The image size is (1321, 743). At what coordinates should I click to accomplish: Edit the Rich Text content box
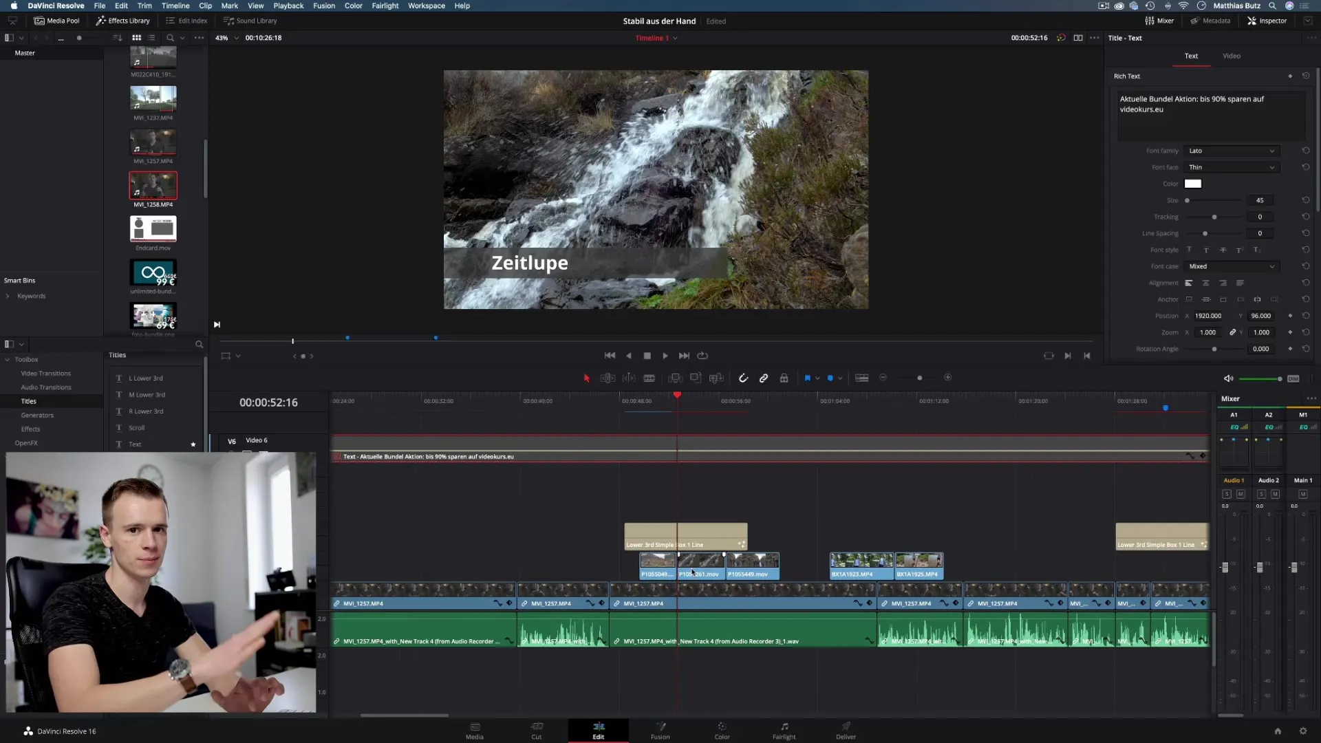point(1210,116)
